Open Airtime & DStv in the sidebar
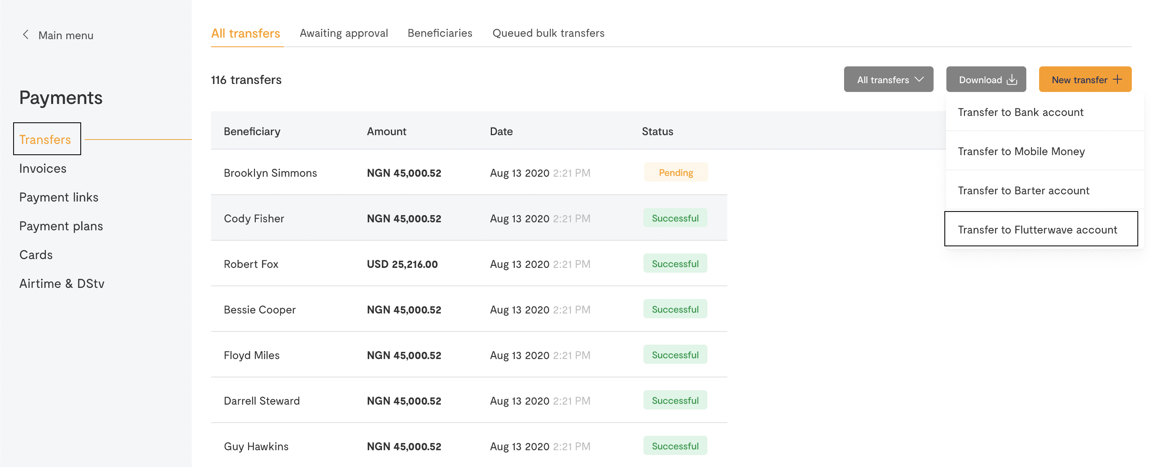 (x=62, y=284)
